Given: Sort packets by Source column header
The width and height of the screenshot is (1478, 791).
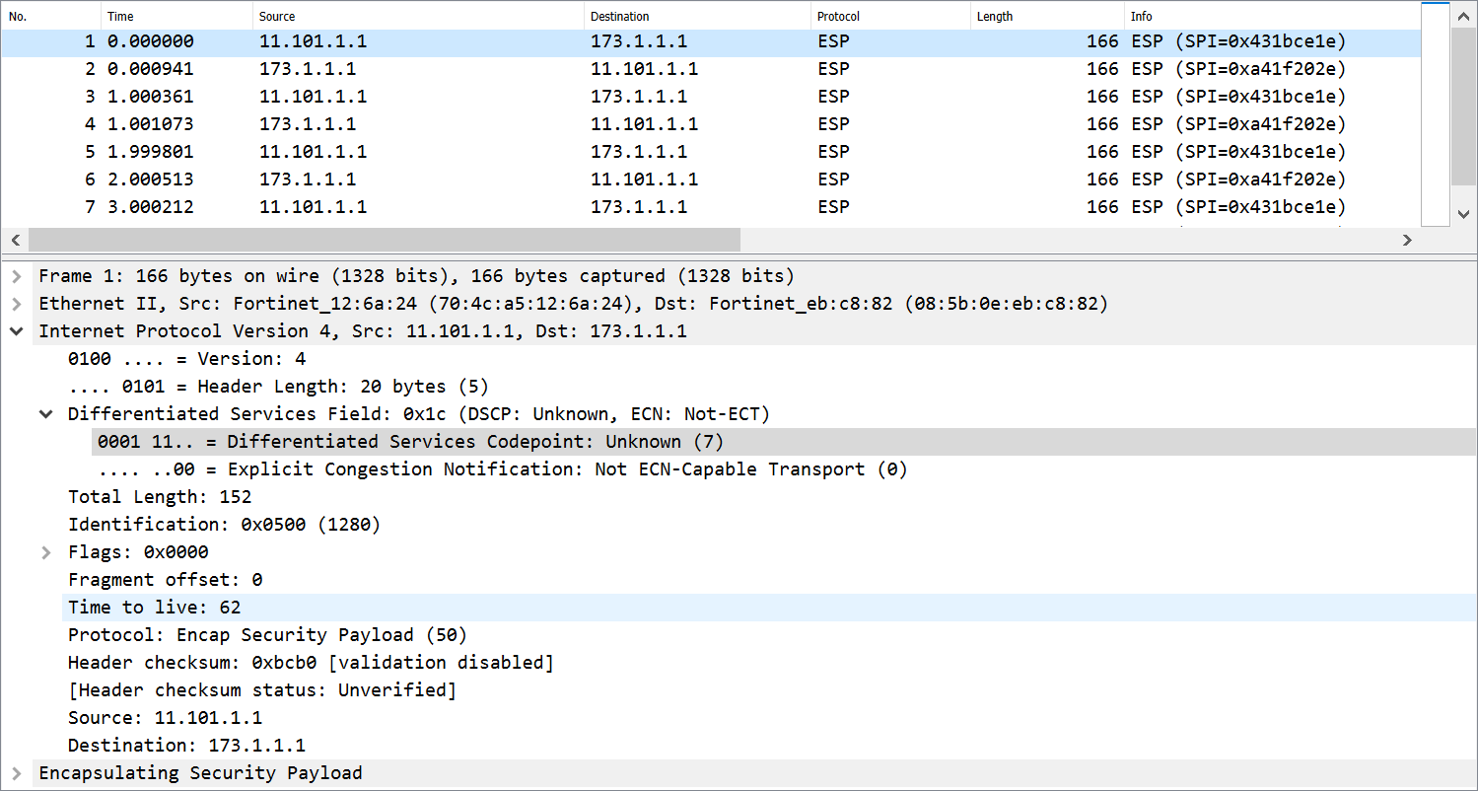Looking at the screenshot, I should tap(277, 17).
